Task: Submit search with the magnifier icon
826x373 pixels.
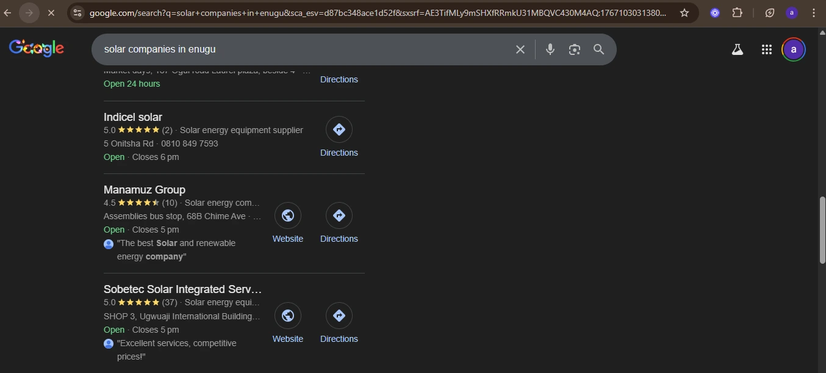Action: (x=599, y=49)
